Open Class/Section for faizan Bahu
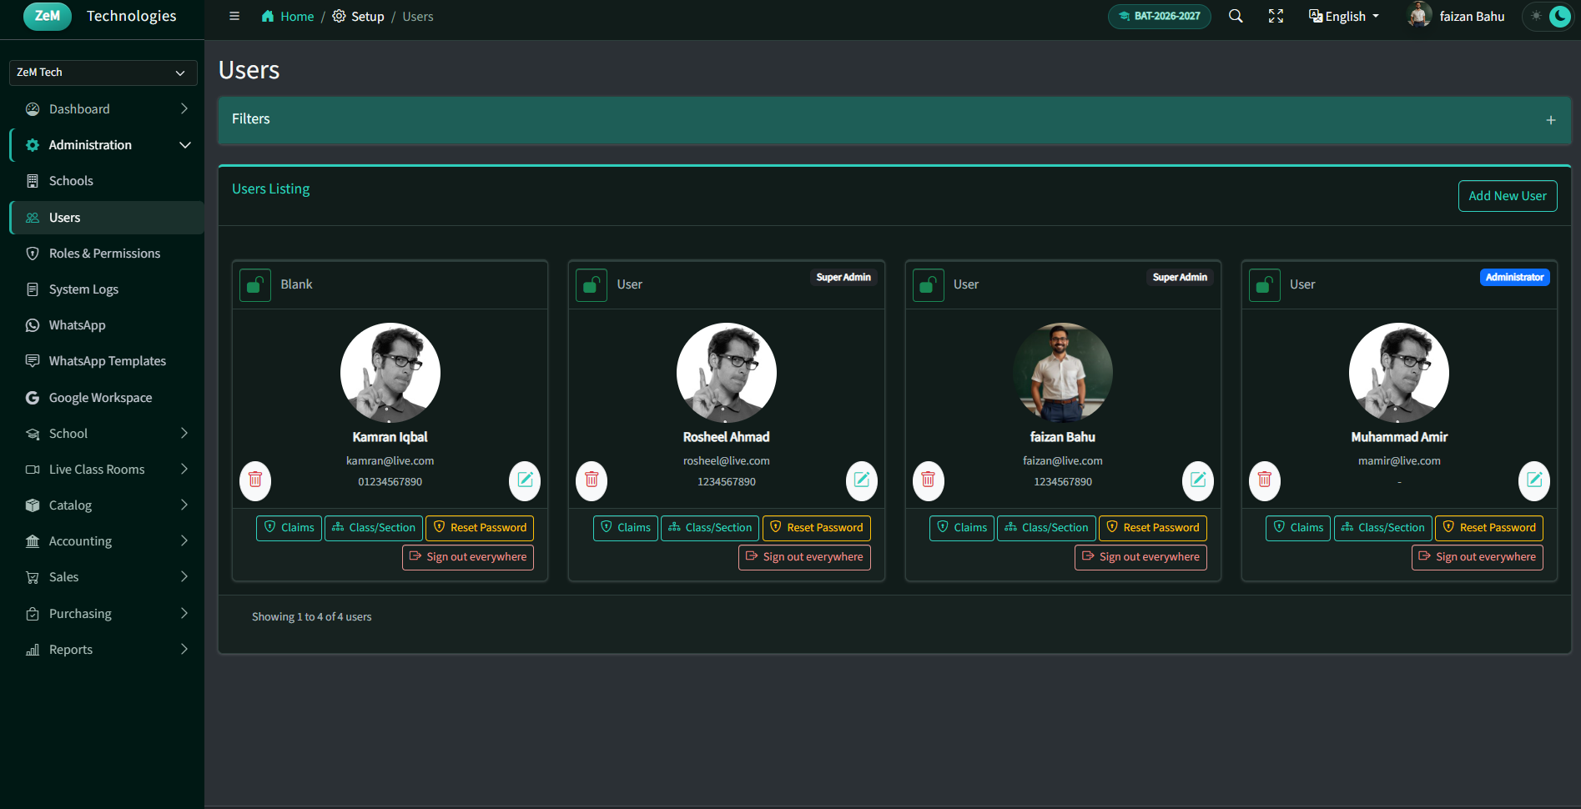This screenshot has height=809, width=1581. [x=1046, y=528]
